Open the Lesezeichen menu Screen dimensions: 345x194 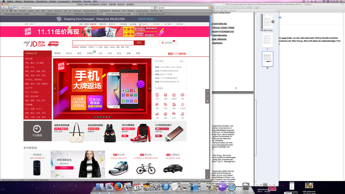[64, 1]
